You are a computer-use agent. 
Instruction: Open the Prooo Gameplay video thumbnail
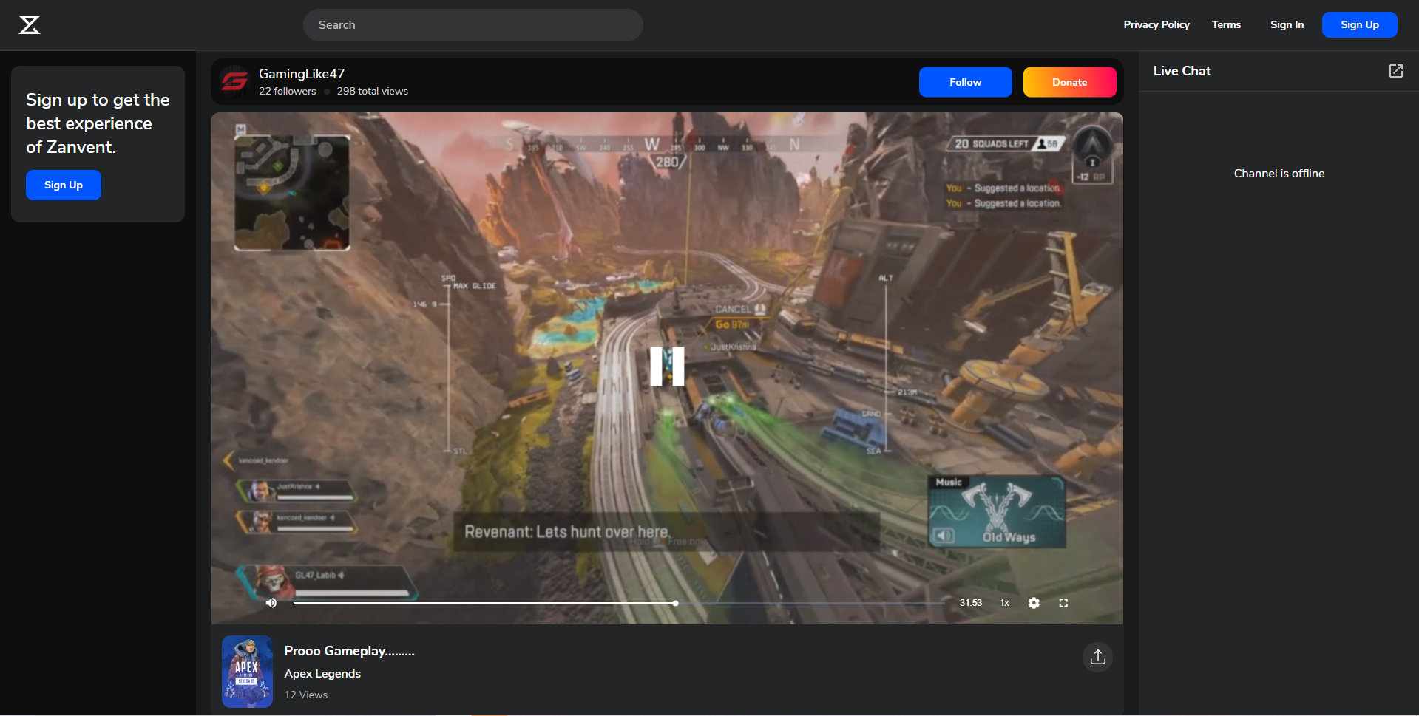coord(246,671)
